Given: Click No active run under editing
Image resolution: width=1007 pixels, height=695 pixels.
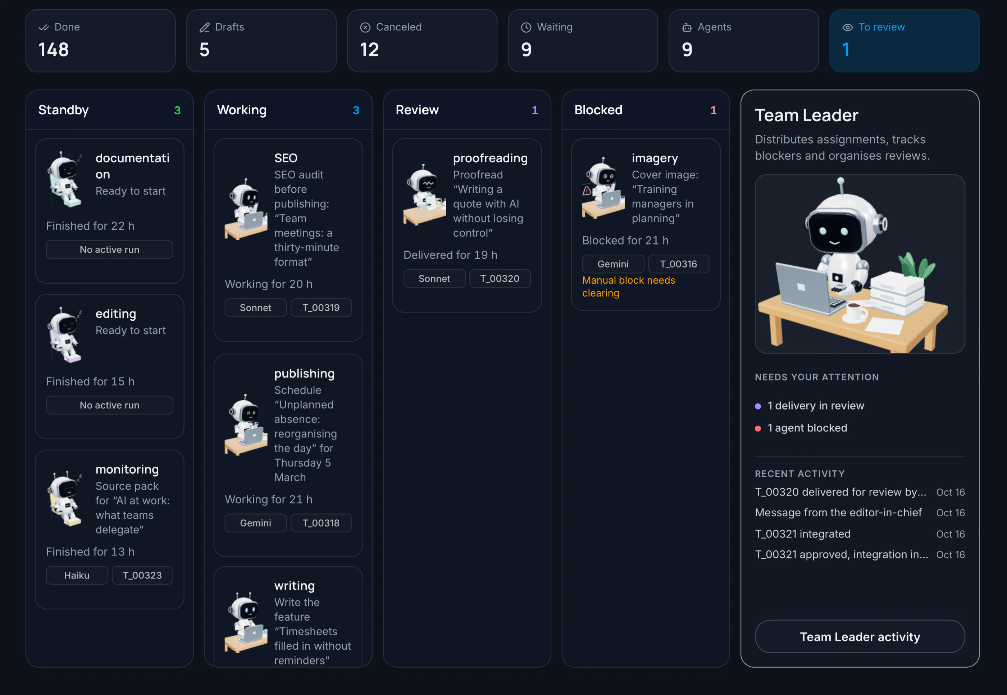Looking at the screenshot, I should point(109,405).
